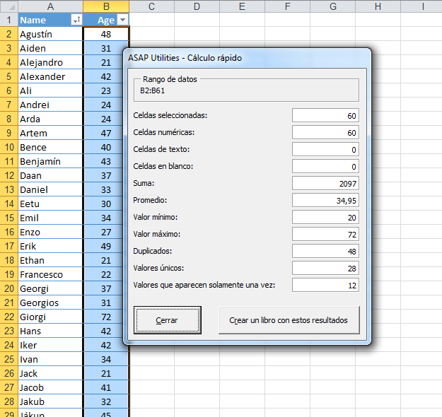Select column H header
Screen dimensions: 442x417
tap(378, 6)
